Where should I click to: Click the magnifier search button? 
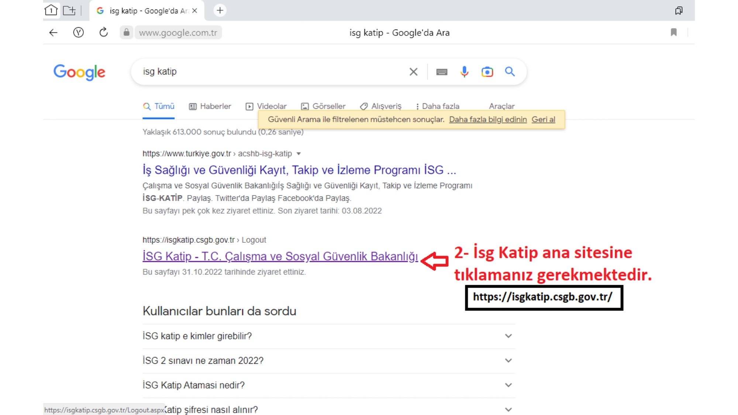[x=510, y=72]
